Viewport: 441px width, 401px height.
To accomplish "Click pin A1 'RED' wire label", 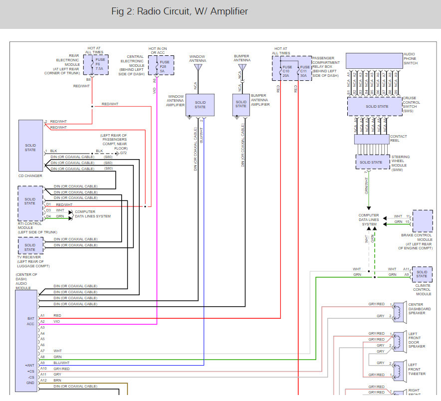I will (57, 316).
